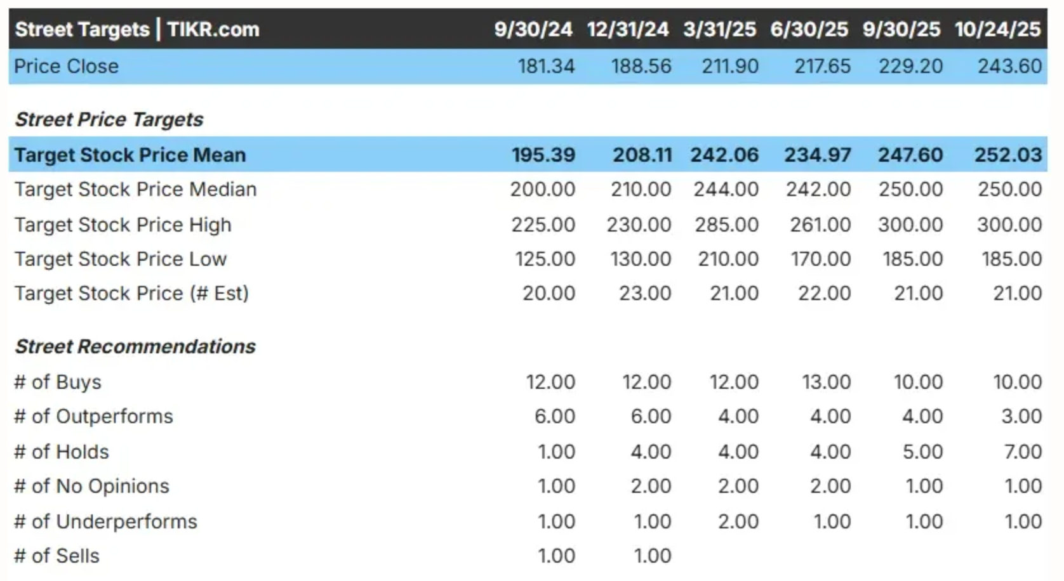Click the Target Stock Price Median label
This screenshot has height=581, width=1064.
point(135,189)
